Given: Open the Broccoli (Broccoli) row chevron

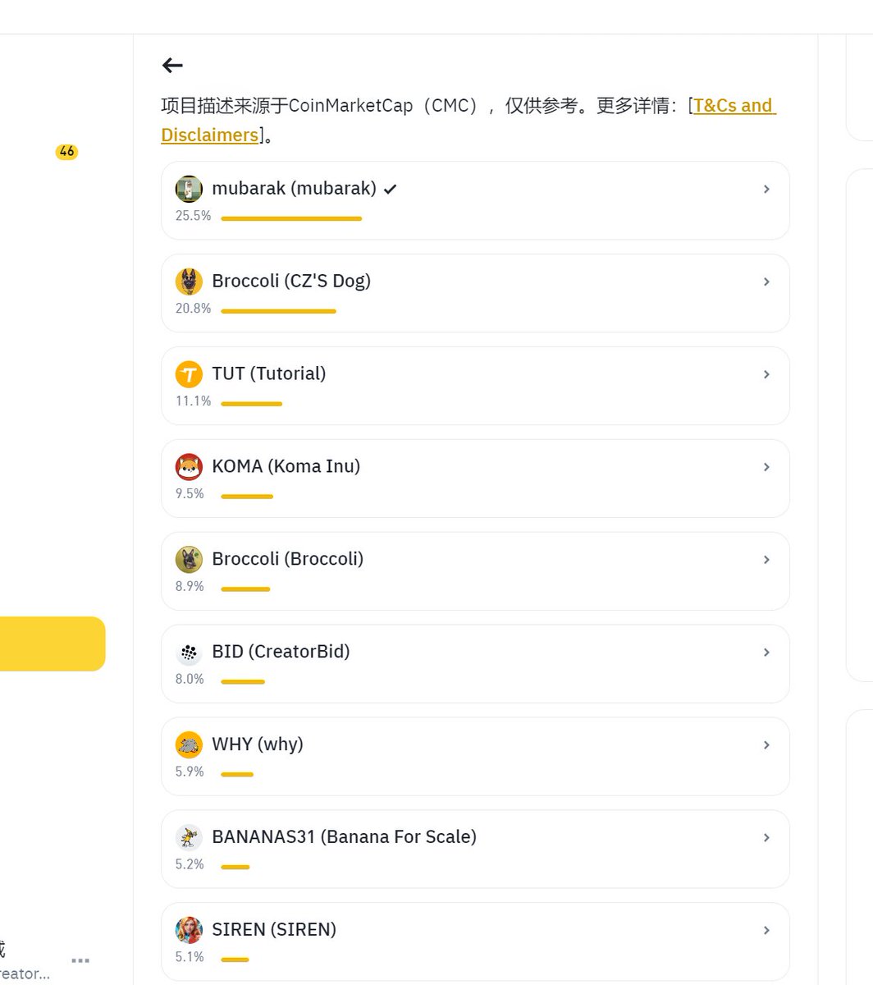Looking at the screenshot, I should 766,560.
